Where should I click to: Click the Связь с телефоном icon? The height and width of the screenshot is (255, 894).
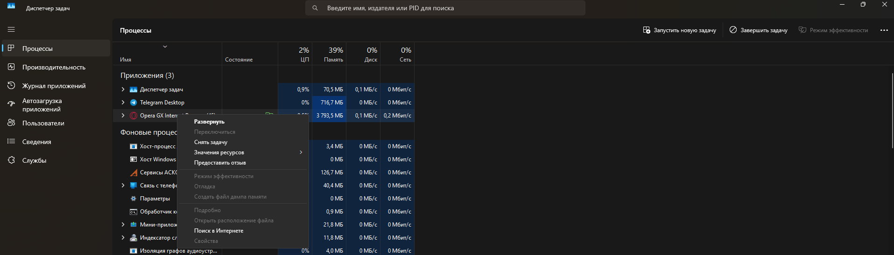[134, 186]
